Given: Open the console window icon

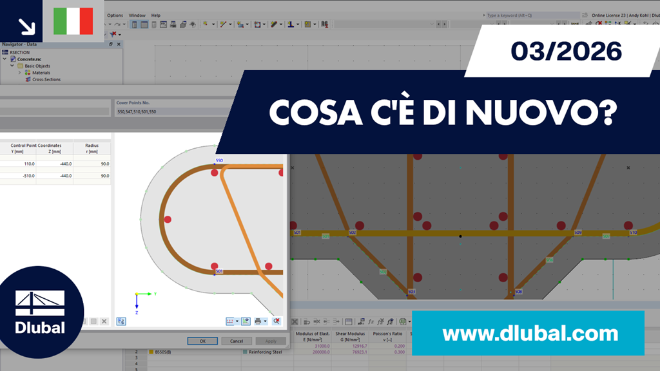Looking at the screenshot, I should (x=163, y=24).
